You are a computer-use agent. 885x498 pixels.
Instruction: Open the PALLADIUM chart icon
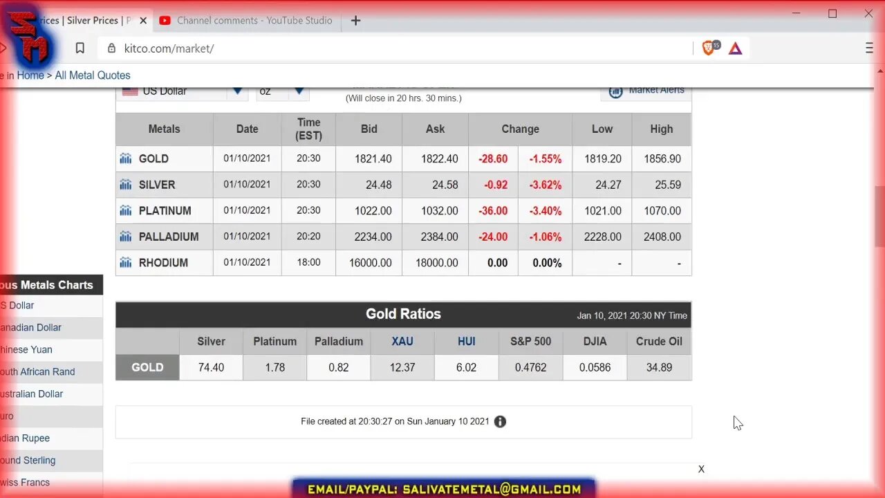tap(126, 237)
